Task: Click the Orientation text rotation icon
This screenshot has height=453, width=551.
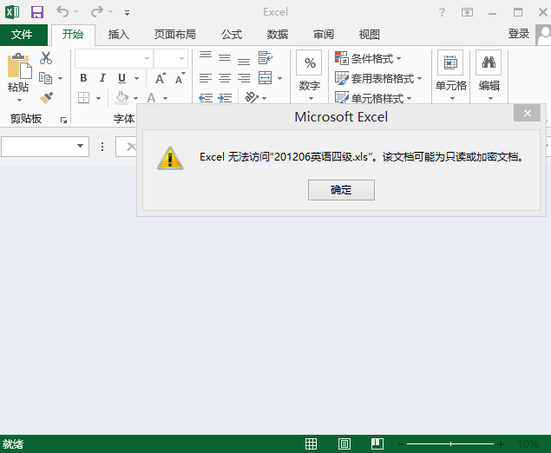Action: point(252,98)
